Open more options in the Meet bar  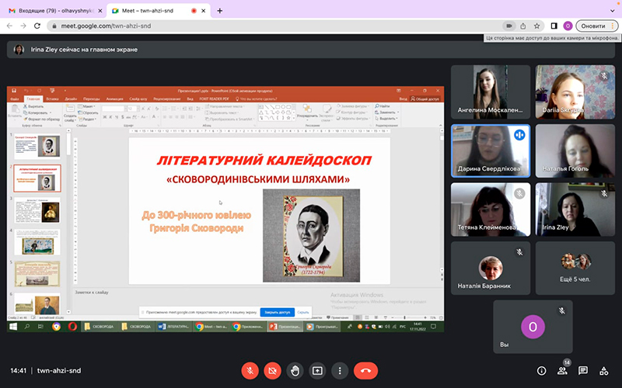(340, 371)
